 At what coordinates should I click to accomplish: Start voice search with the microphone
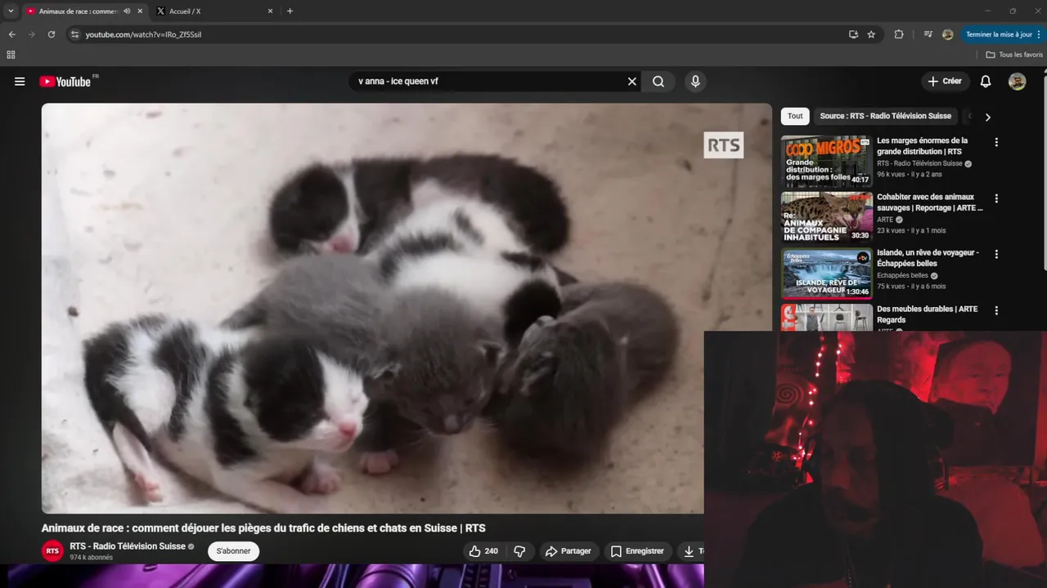coord(695,82)
